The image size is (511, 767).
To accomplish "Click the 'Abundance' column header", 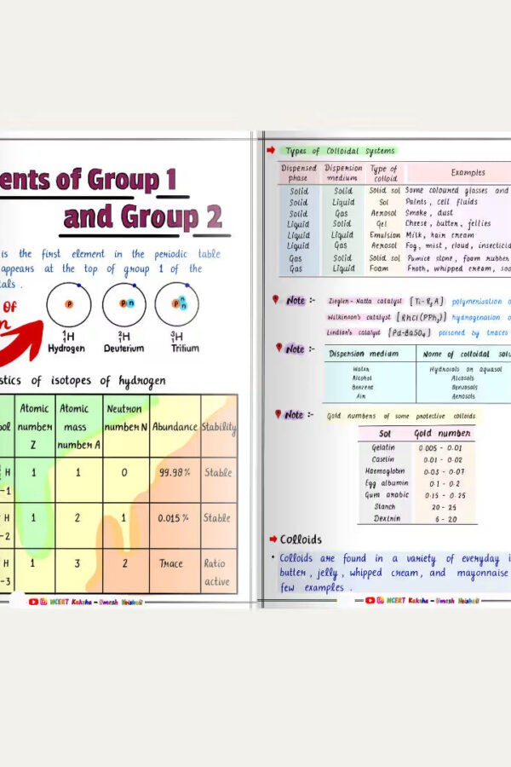I will click(175, 427).
